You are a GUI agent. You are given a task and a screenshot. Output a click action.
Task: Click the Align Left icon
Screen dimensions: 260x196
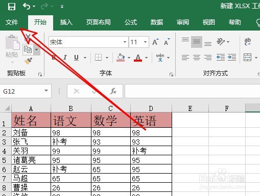click(x=185, y=58)
